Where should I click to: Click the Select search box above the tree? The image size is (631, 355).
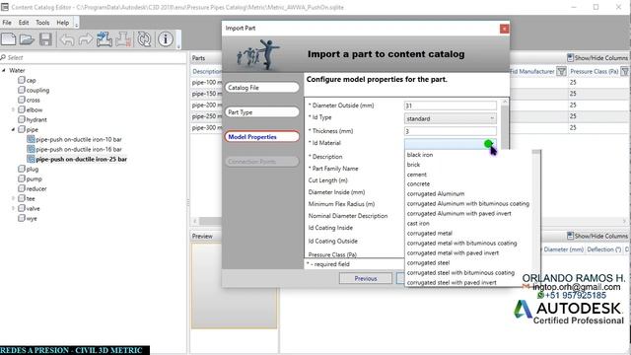coord(94,57)
